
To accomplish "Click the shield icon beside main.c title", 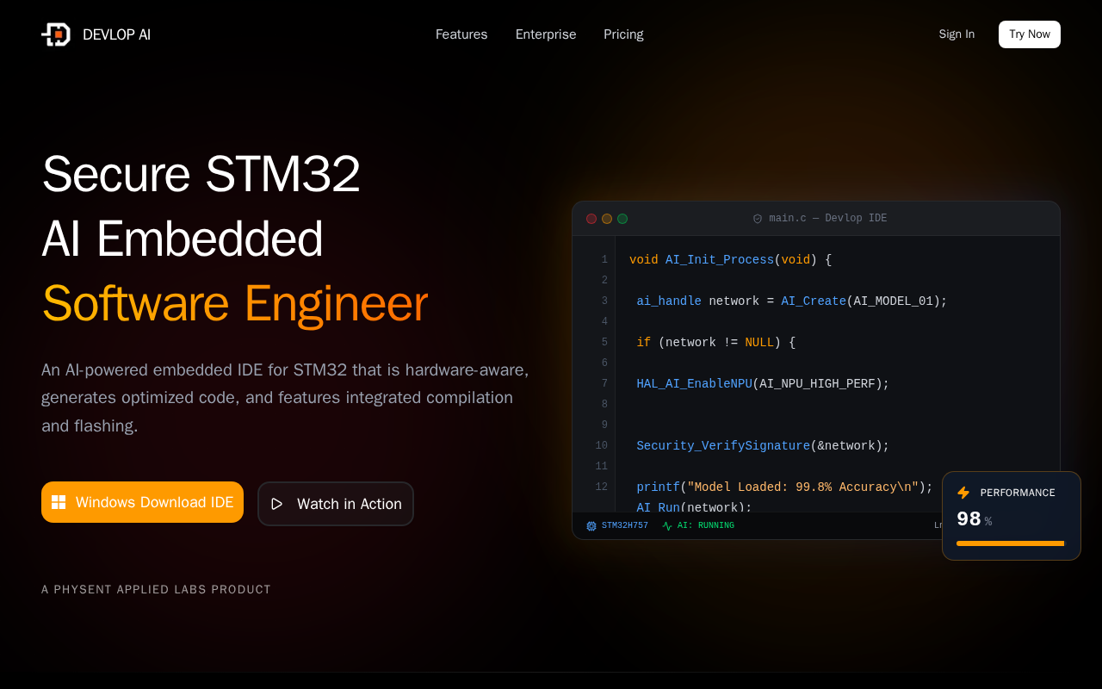I will pyautogui.click(x=758, y=219).
